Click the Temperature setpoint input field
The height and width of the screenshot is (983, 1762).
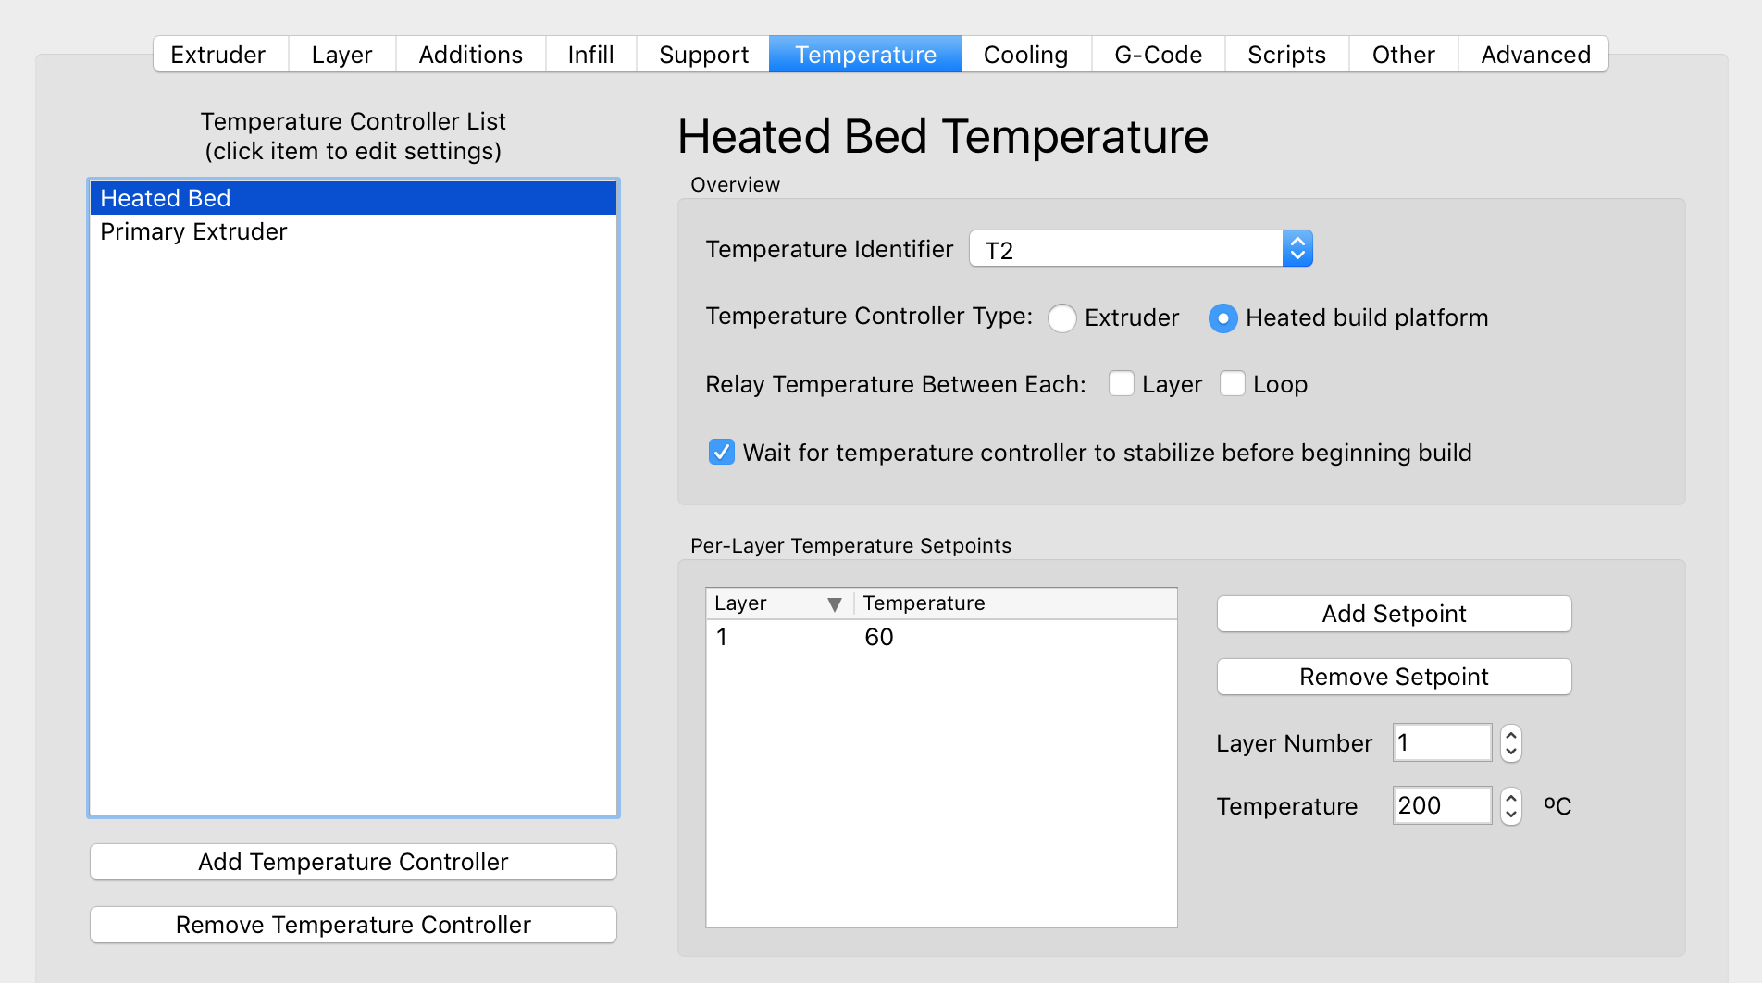click(x=1441, y=806)
